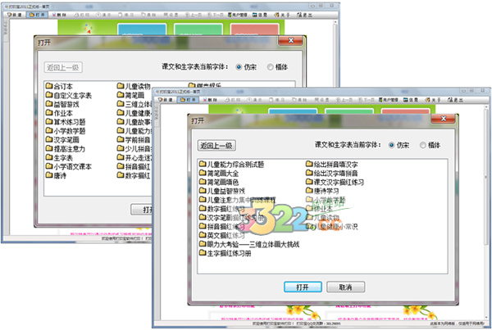Click 用户管理 in the back window toolbar
This screenshot has height=330, width=492.
point(238,15)
